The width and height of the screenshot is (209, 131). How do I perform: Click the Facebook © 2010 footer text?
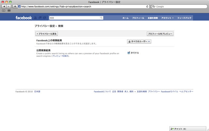[24, 91]
